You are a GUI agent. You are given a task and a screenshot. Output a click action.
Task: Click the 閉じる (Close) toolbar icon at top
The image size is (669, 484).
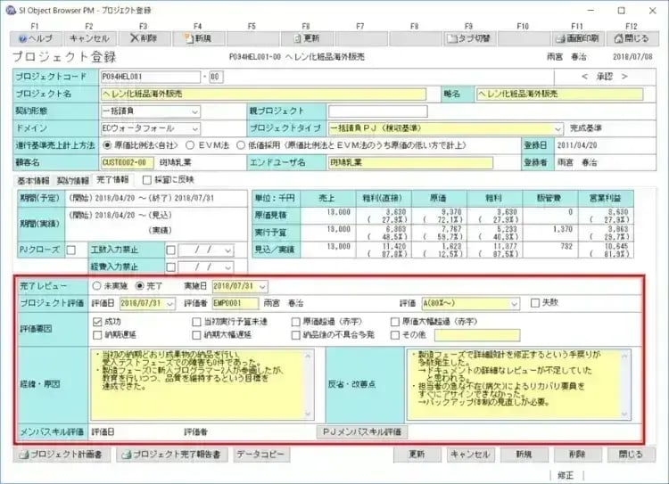[632, 38]
